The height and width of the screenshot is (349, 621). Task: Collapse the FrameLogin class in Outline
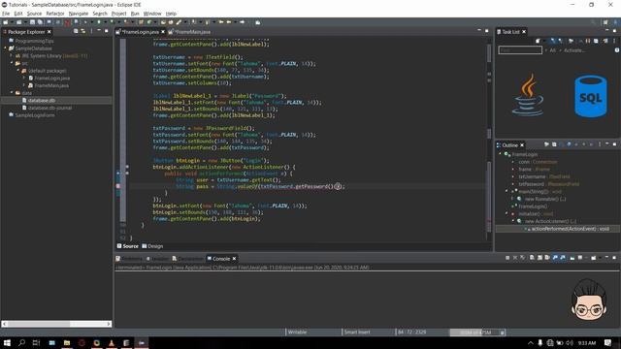501,154
